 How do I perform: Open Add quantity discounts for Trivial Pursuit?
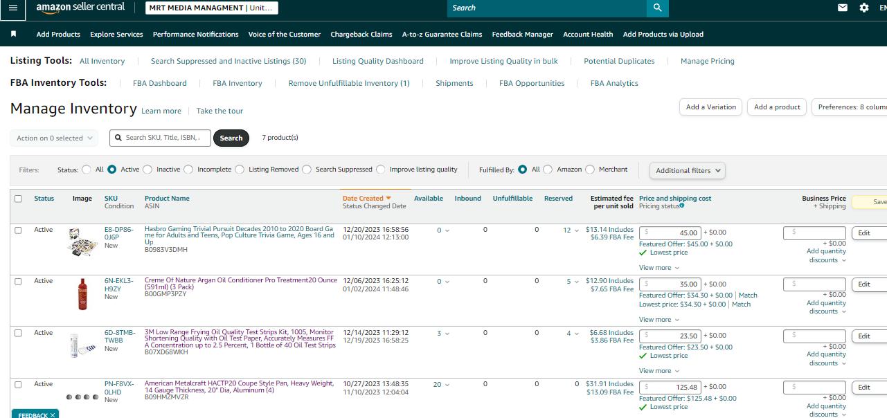[x=826, y=255]
